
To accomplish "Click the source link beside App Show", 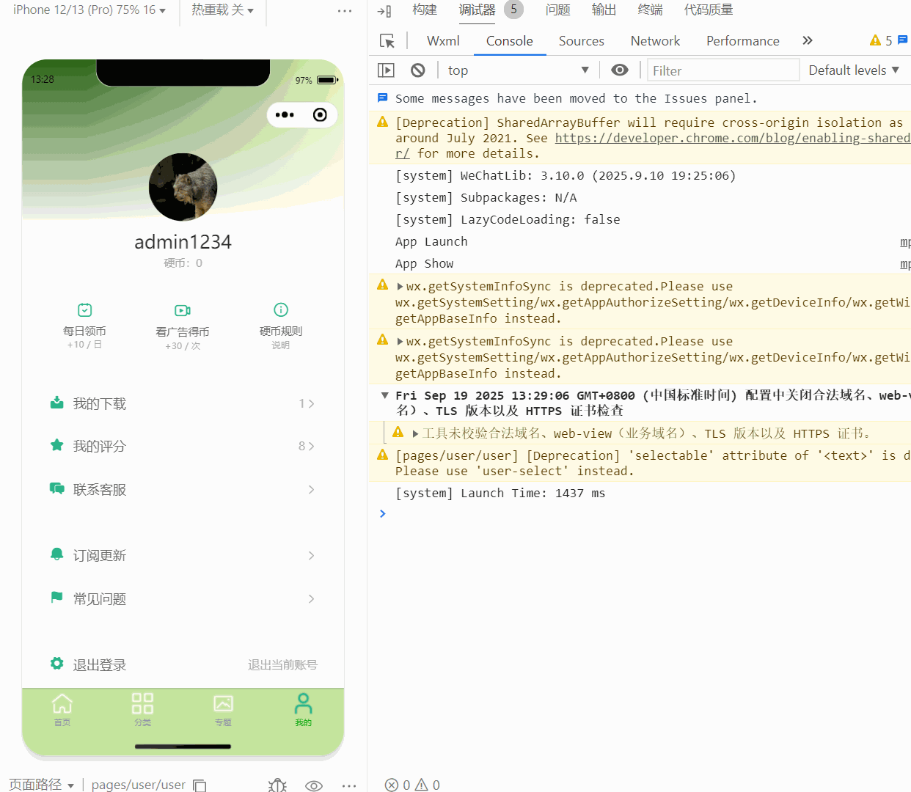I will click(x=905, y=264).
